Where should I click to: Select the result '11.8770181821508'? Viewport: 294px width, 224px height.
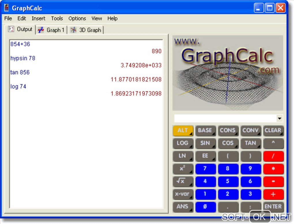136,79
